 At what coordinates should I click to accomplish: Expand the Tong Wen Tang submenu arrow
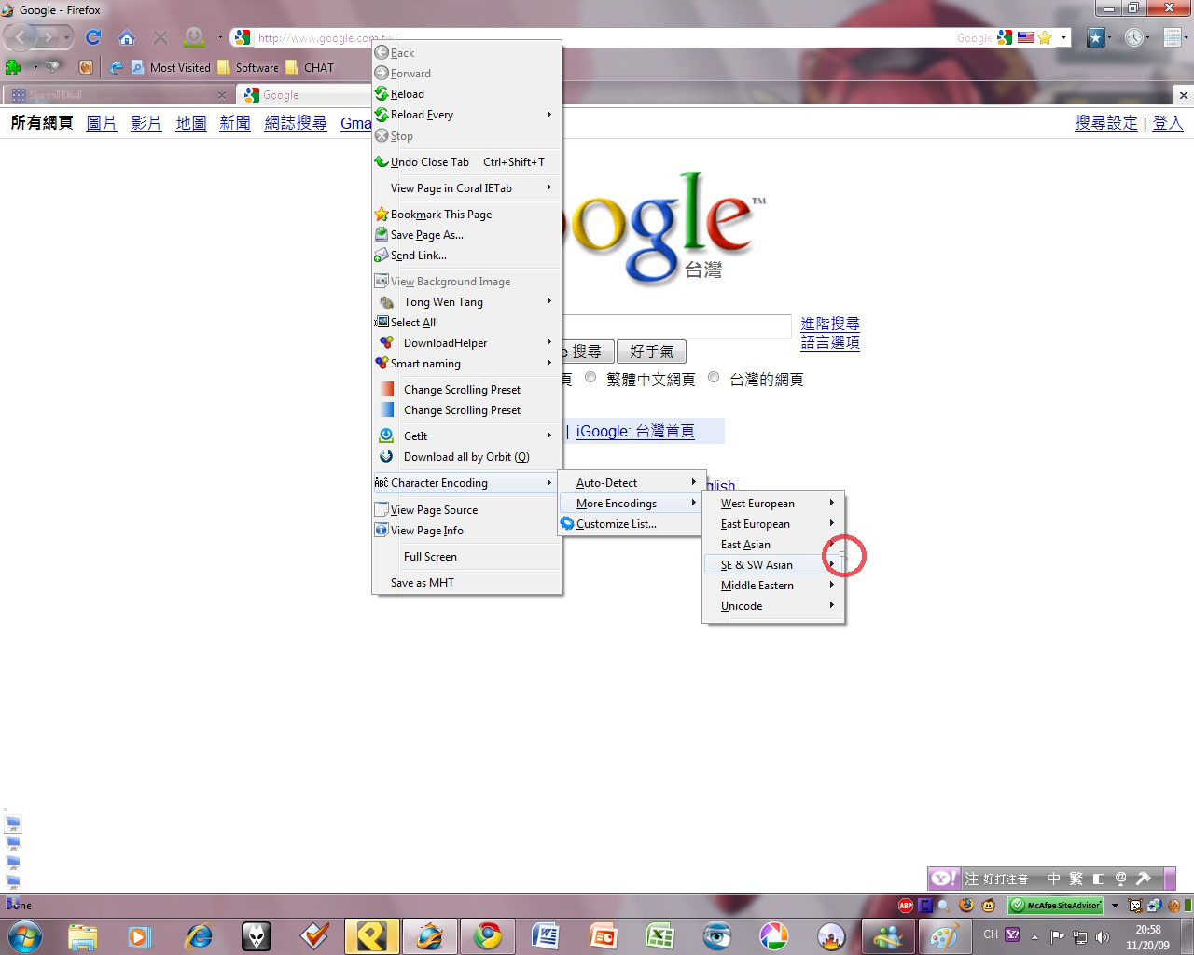click(x=549, y=301)
